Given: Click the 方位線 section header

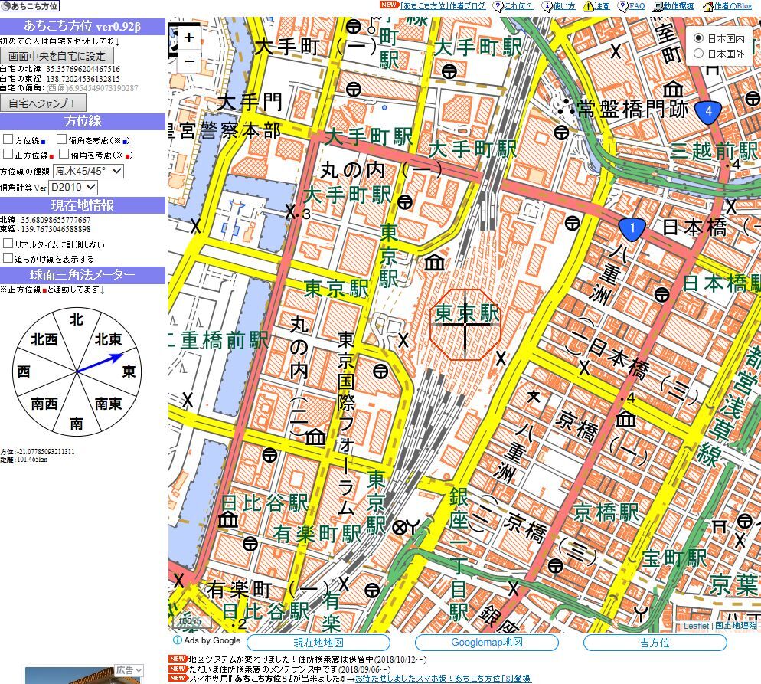Looking at the screenshot, I should tap(83, 121).
